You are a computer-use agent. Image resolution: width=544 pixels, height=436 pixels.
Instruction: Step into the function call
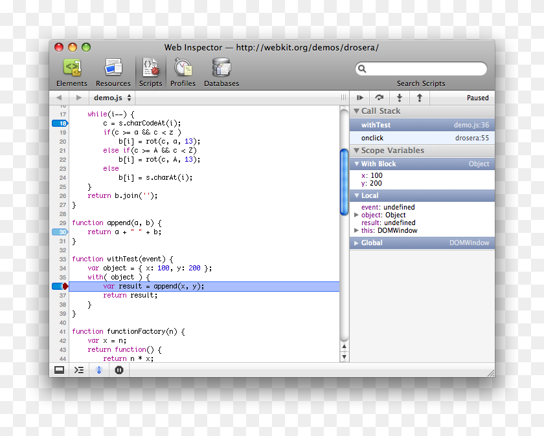coord(400,97)
